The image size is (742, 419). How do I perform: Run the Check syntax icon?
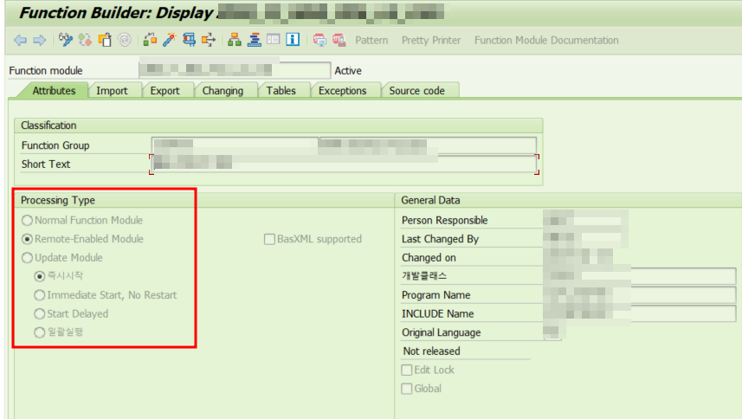[150, 40]
